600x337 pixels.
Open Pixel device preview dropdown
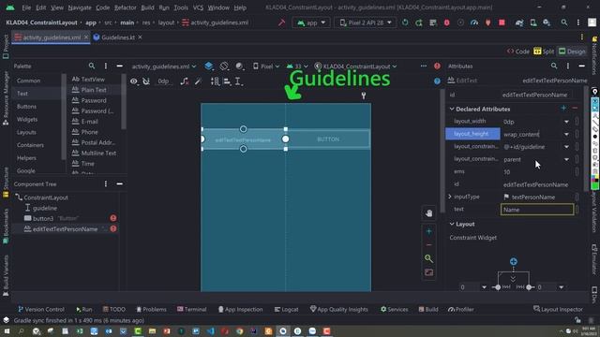pos(266,66)
